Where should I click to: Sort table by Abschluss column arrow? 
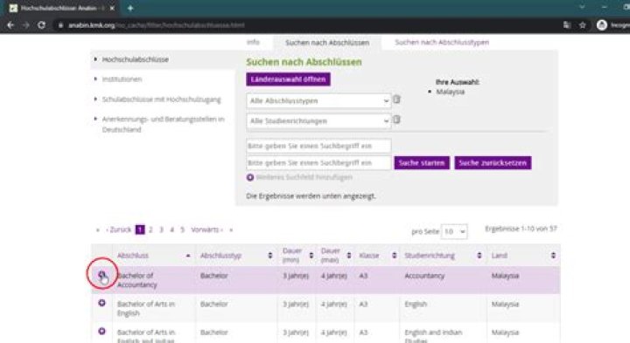coord(188,255)
